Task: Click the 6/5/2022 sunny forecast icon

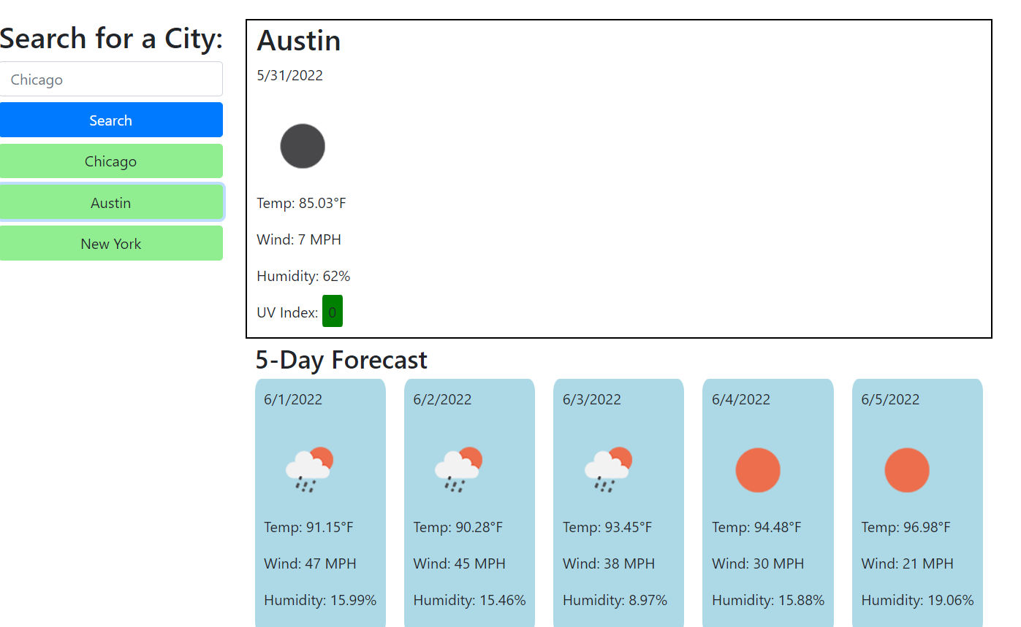Action: (907, 470)
